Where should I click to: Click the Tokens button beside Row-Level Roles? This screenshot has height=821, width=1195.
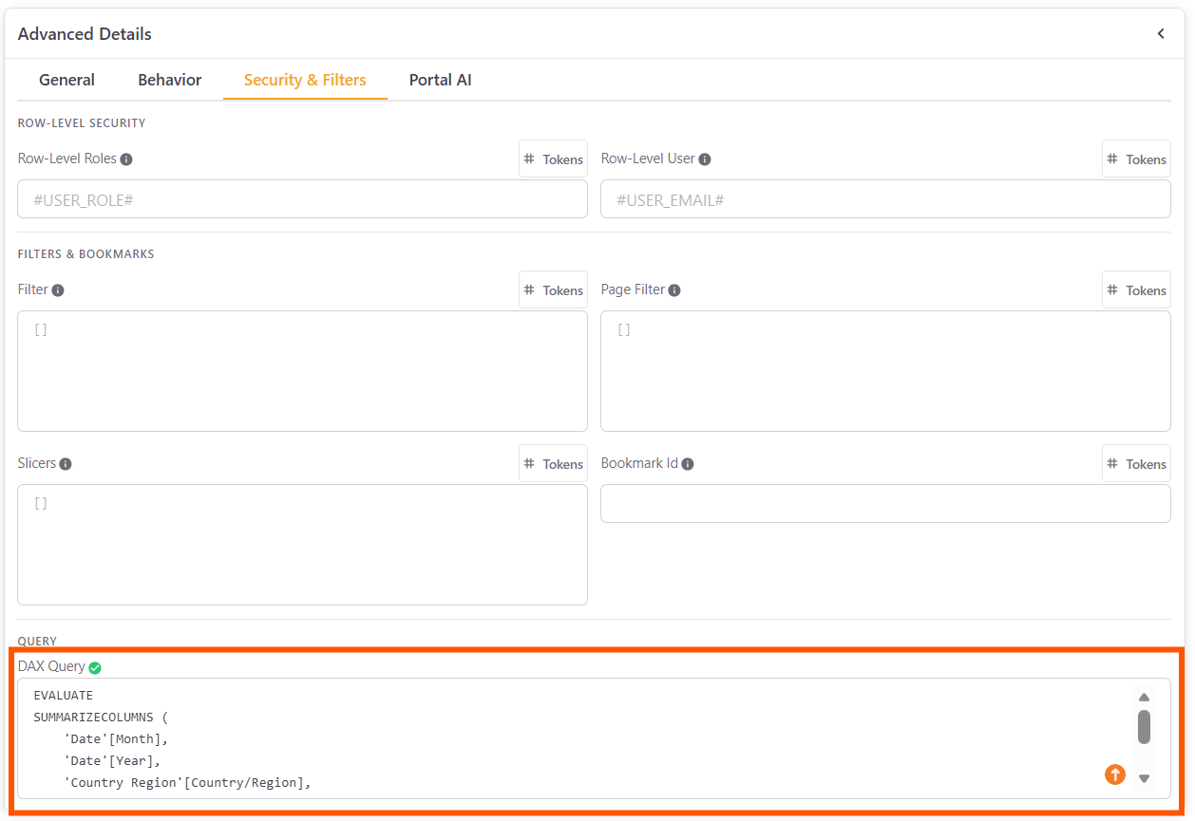pos(553,159)
